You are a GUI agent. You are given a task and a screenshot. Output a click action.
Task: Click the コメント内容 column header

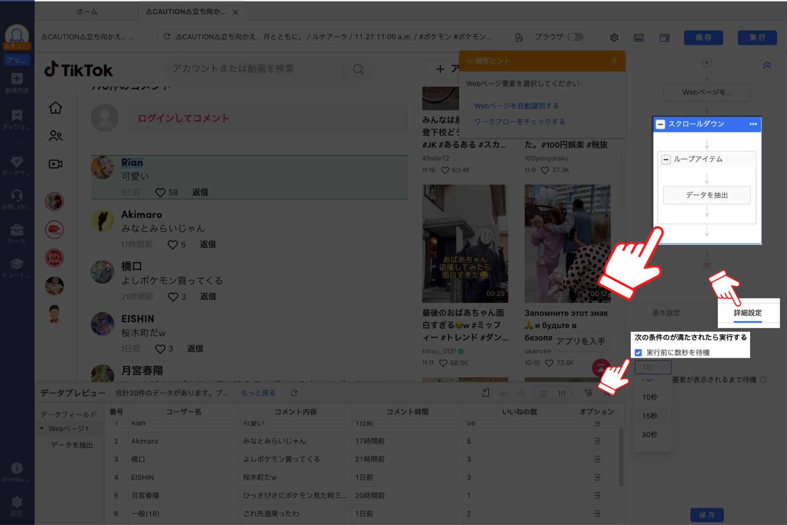coord(296,412)
